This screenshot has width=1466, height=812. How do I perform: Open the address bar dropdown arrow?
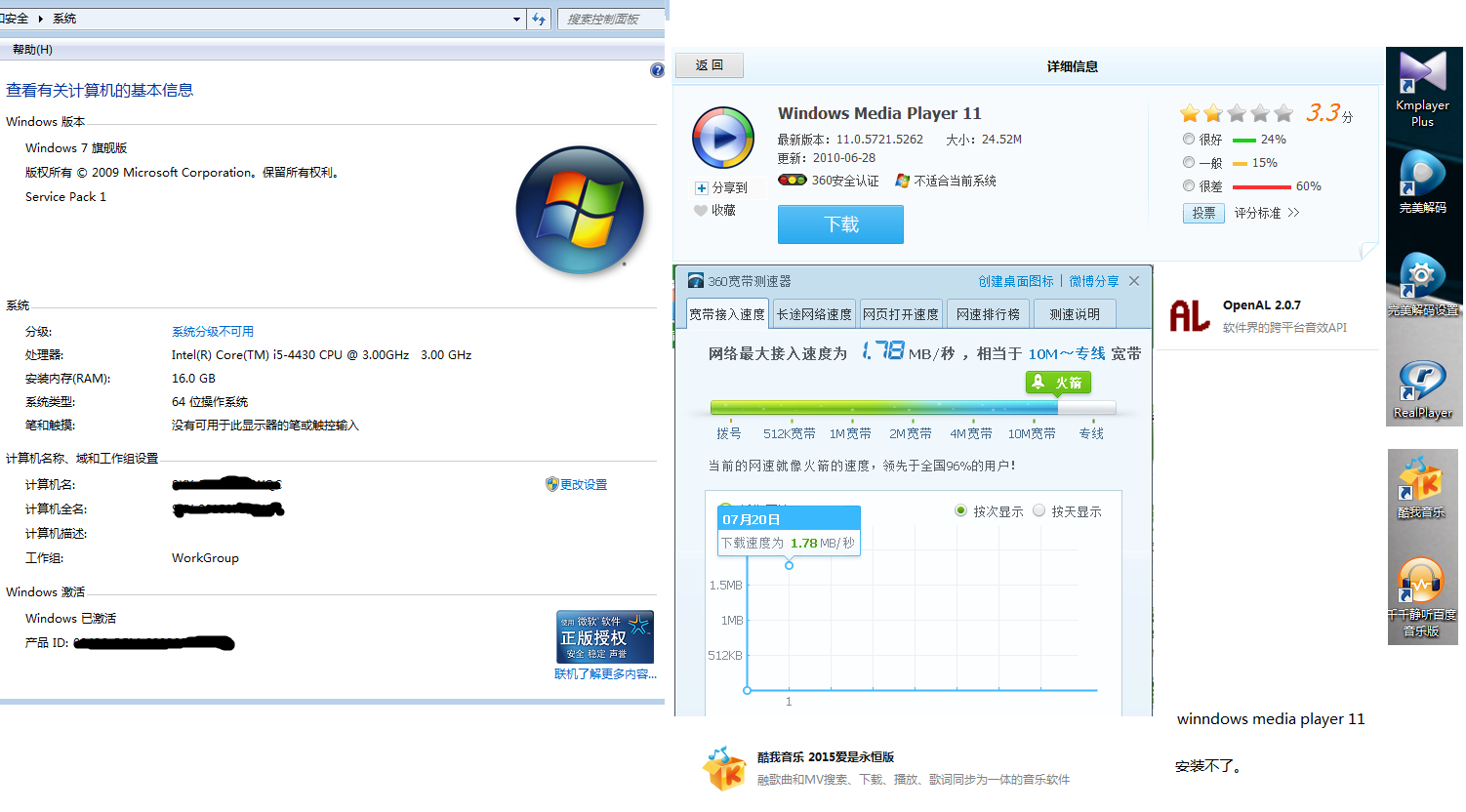click(x=516, y=20)
